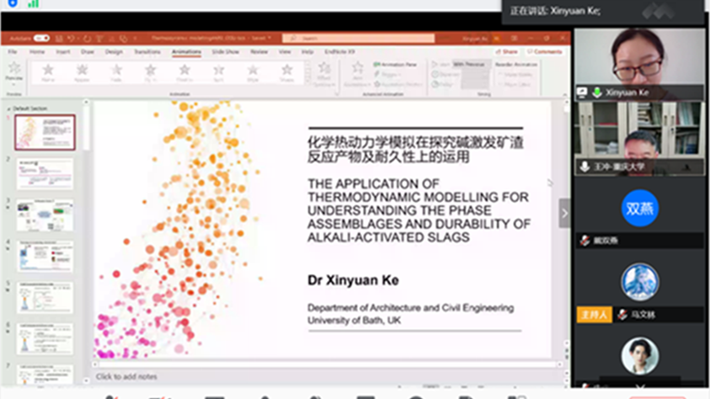710x399 pixels.
Task: Select slide 4 thumbnail
Action: tap(45, 256)
